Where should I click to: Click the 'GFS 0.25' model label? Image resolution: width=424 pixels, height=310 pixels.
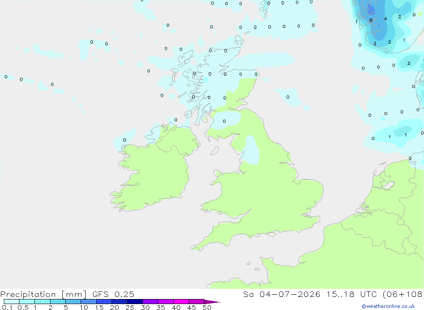(x=113, y=294)
